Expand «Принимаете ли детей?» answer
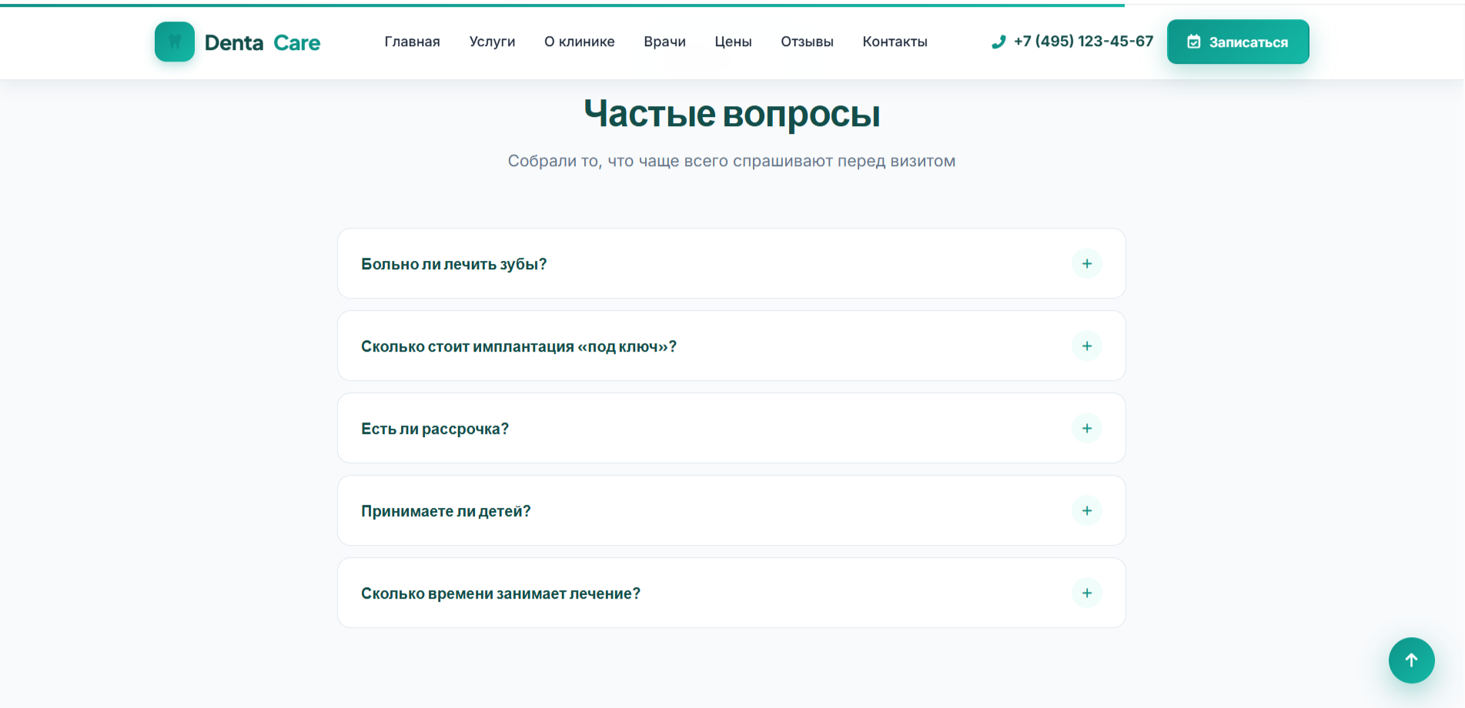1465x708 pixels. click(x=731, y=510)
